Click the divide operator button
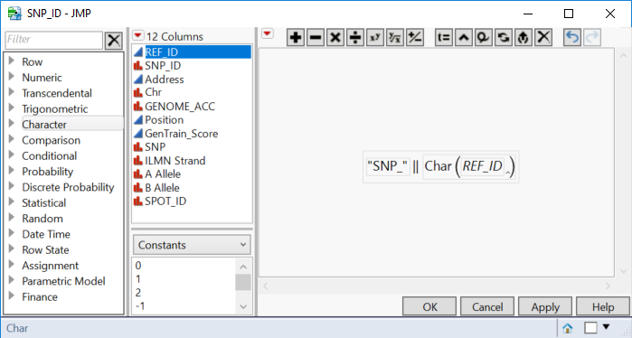Image resolution: width=632 pixels, height=338 pixels. (x=355, y=38)
